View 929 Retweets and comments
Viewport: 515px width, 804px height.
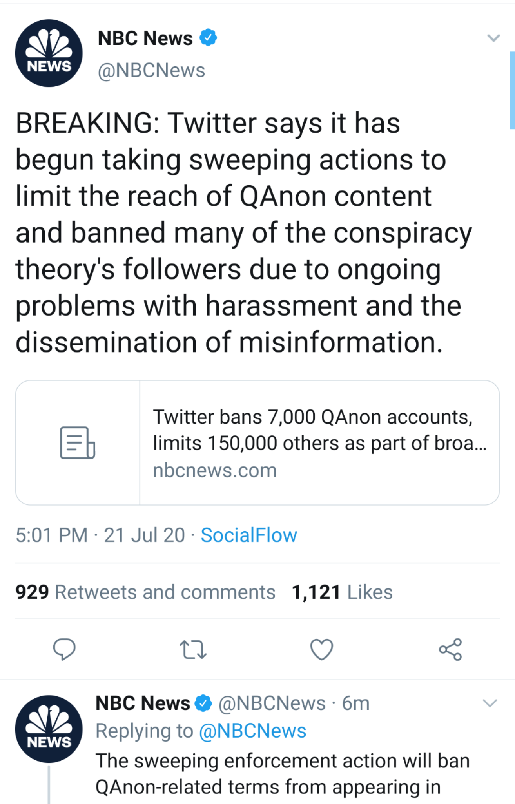tap(145, 592)
